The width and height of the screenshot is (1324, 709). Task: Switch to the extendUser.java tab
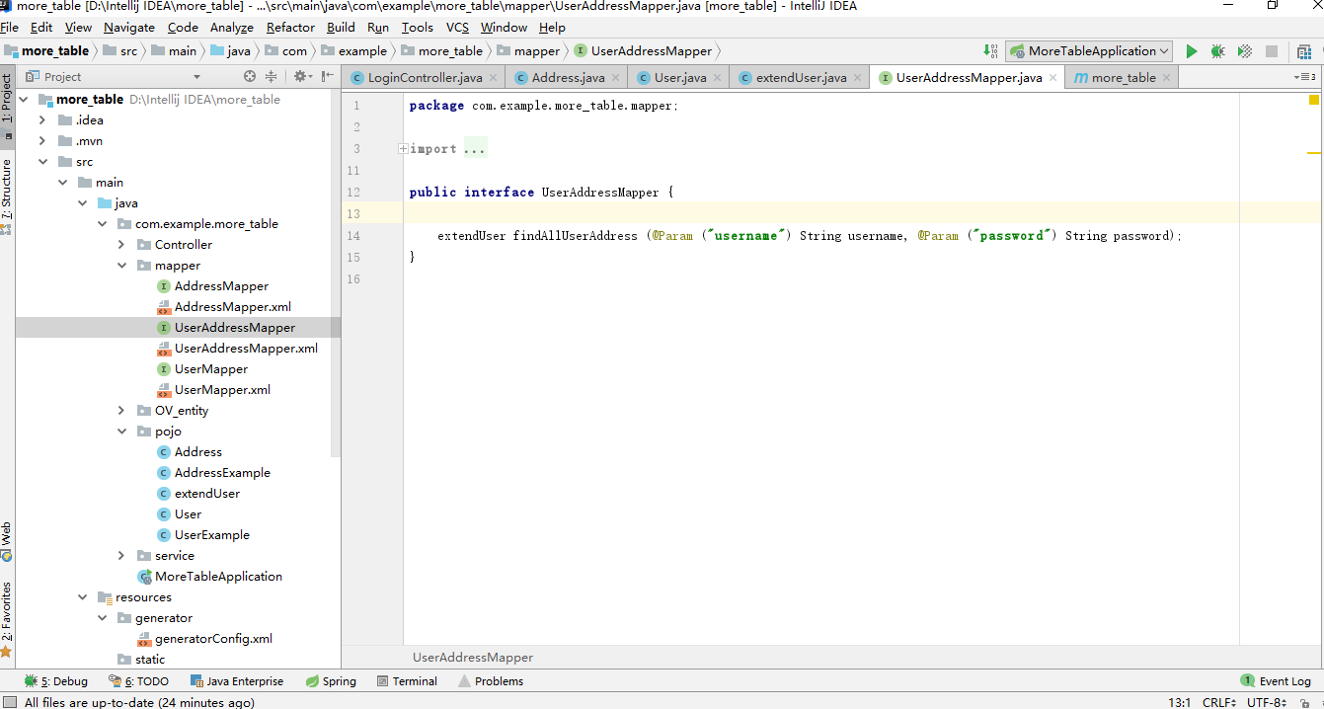click(801, 77)
